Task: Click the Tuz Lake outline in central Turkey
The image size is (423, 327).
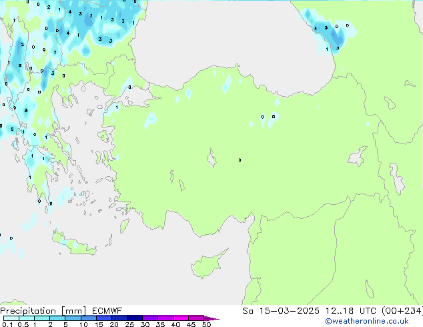Action: [211, 158]
